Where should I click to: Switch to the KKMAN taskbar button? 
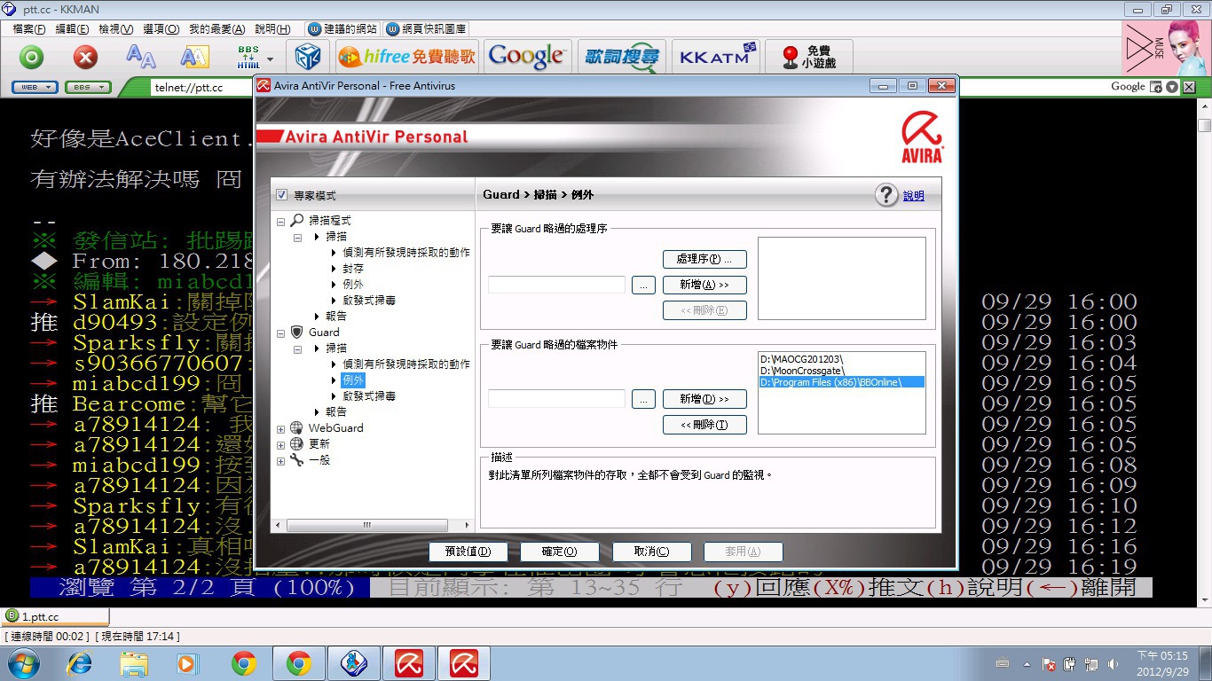click(354, 663)
